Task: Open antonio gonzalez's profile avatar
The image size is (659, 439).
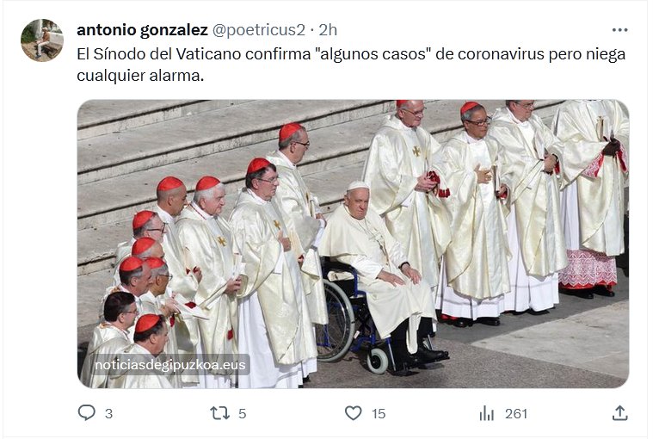Action: [42, 40]
